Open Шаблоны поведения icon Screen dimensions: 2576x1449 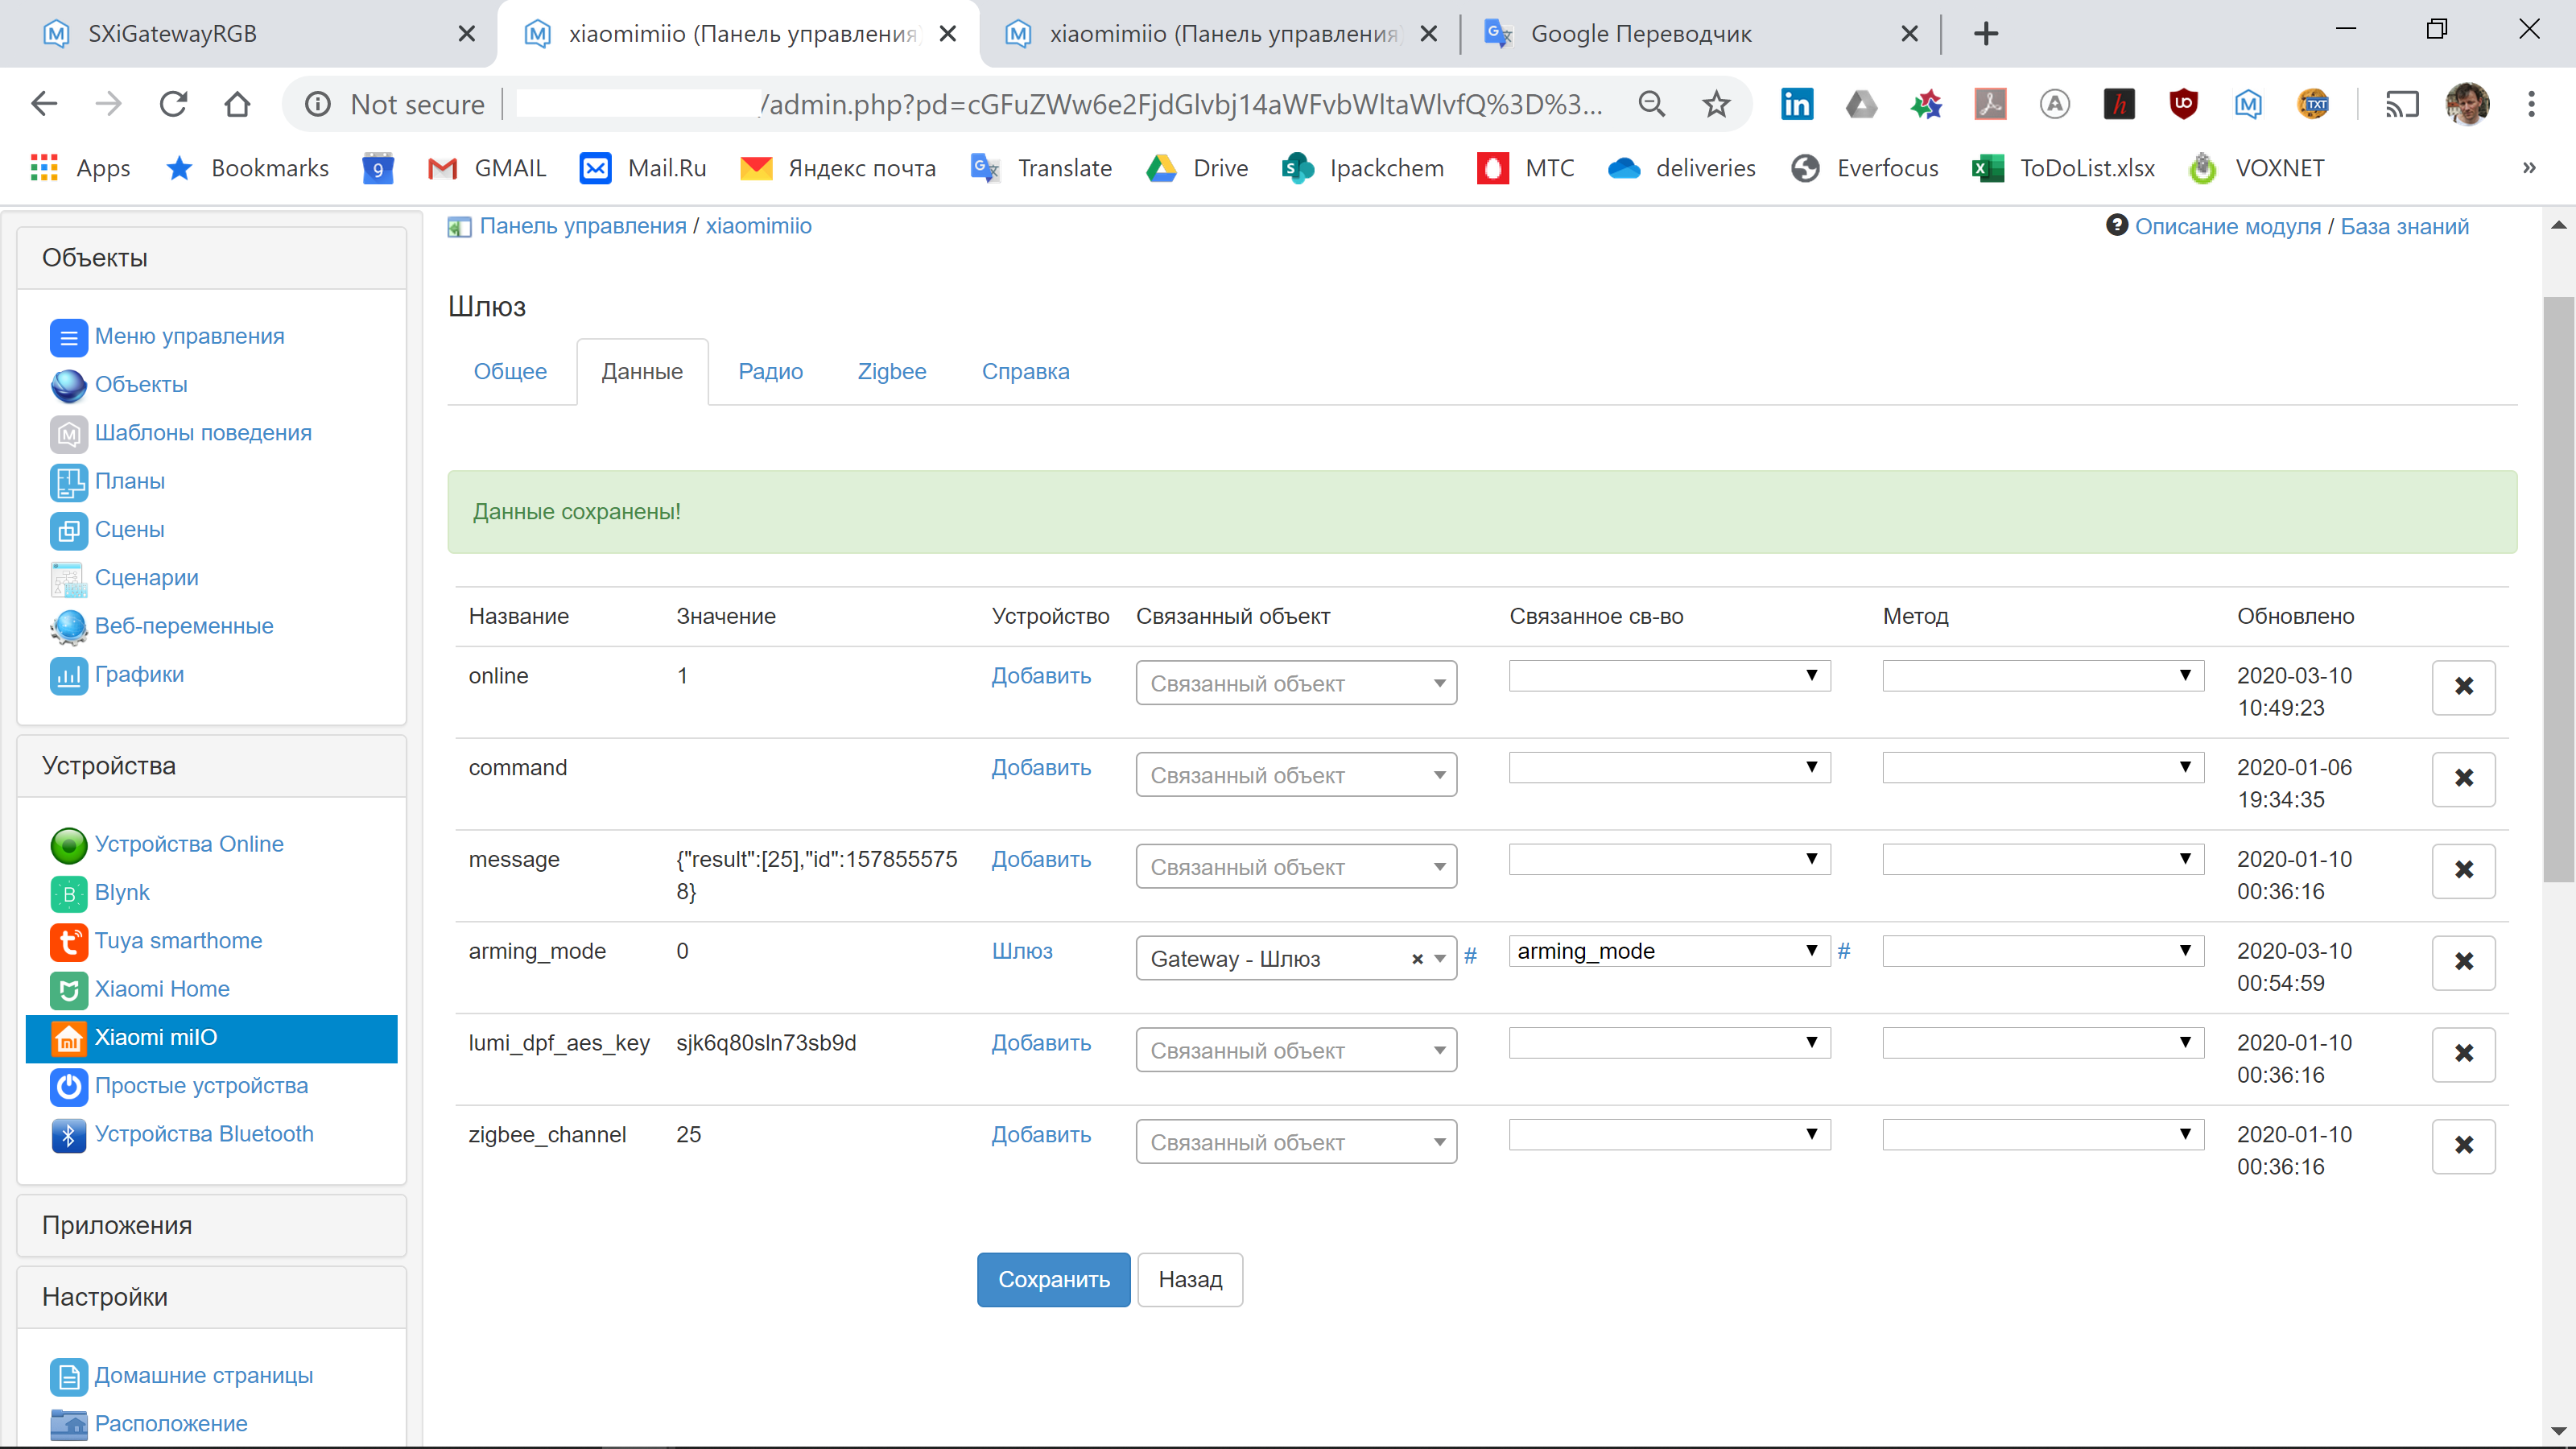tap(68, 434)
